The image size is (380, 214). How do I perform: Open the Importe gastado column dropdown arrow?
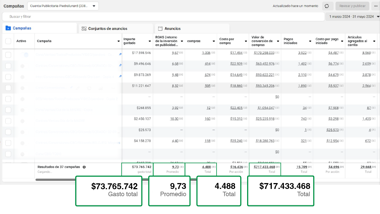[x=150, y=41]
